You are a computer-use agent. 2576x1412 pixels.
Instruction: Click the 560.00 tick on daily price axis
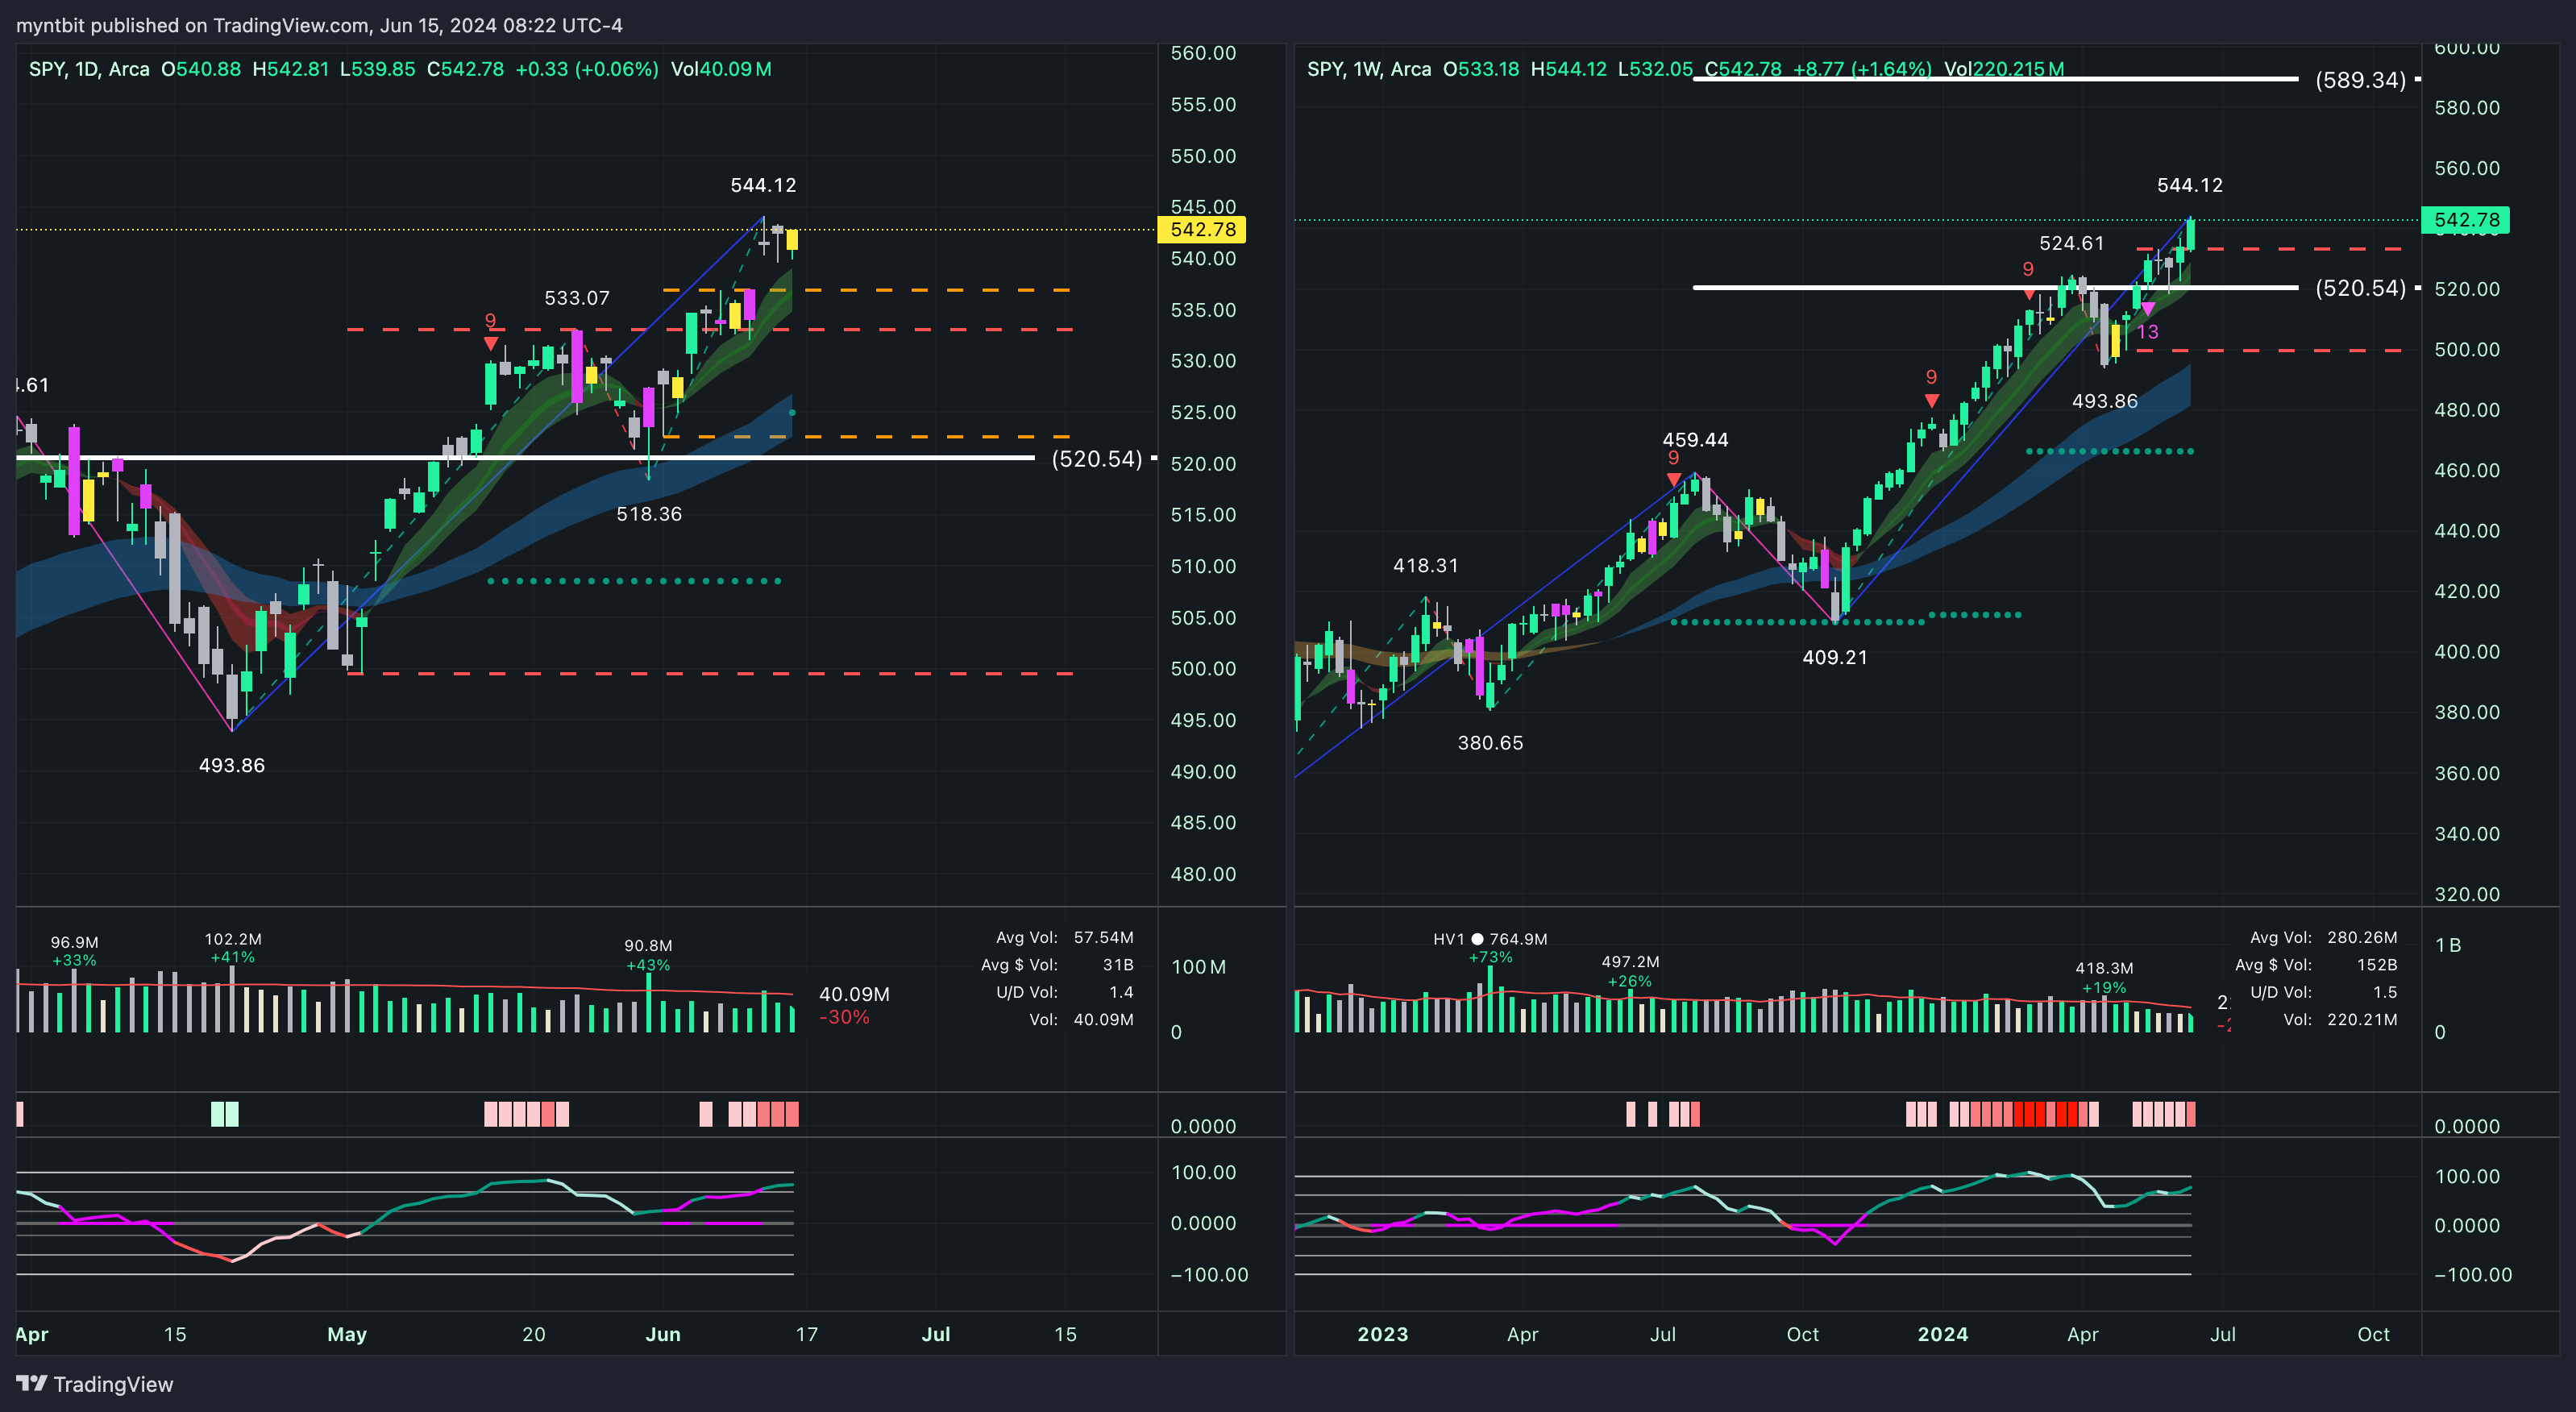click(1203, 53)
